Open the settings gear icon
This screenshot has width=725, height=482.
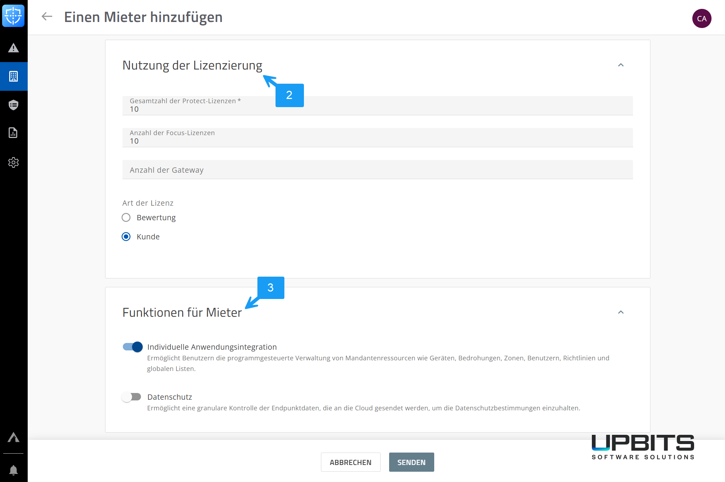[13, 162]
